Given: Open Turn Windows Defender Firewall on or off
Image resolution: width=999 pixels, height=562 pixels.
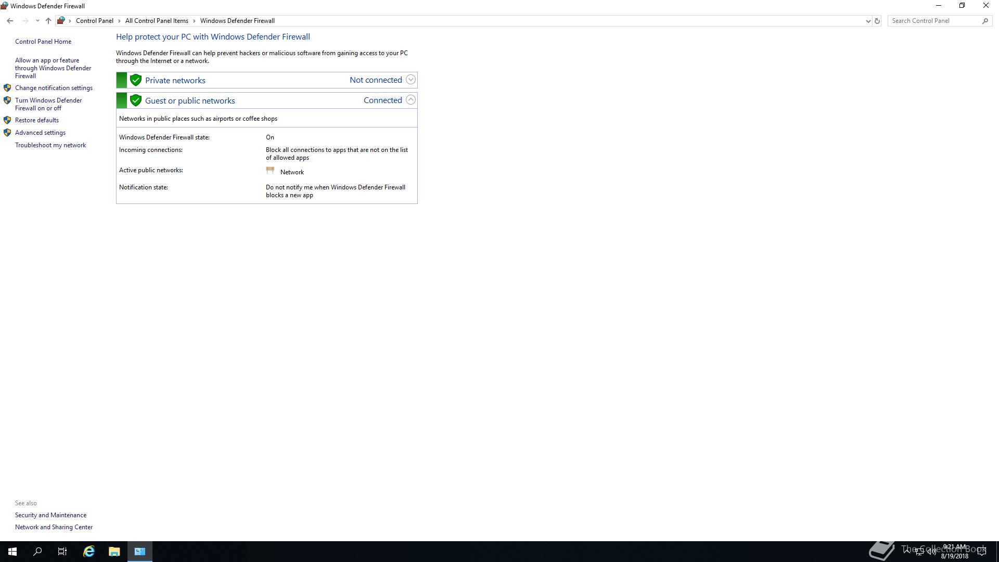Looking at the screenshot, I should click(48, 104).
